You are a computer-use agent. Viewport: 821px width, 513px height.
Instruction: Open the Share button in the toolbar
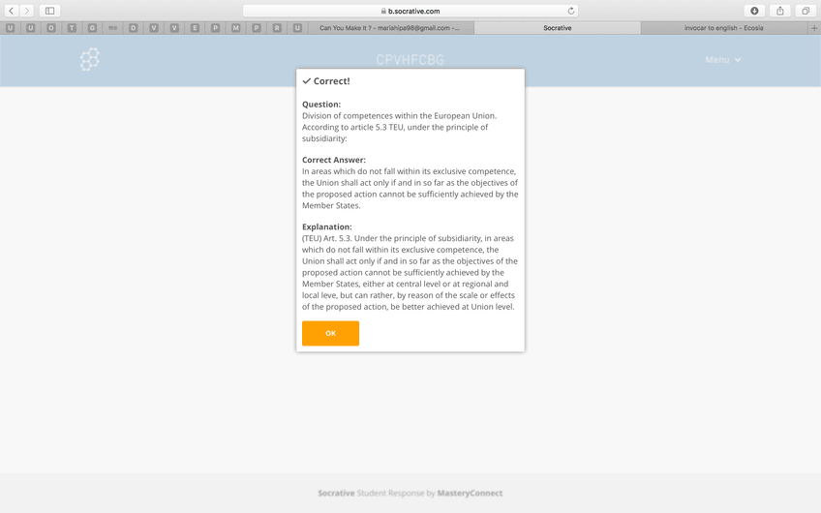point(780,11)
